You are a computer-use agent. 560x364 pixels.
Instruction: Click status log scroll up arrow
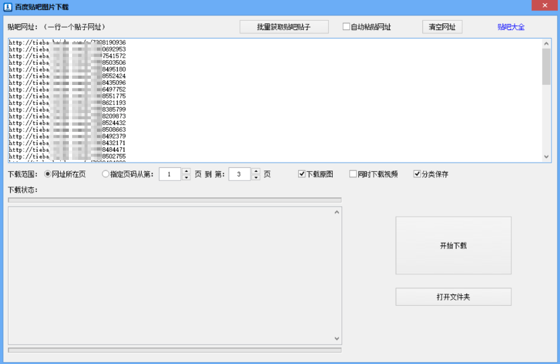(x=336, y=212)
